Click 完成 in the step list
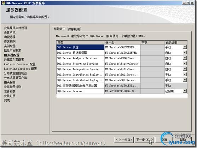This screenshot has height=148, width=197. tap(7, 100)
